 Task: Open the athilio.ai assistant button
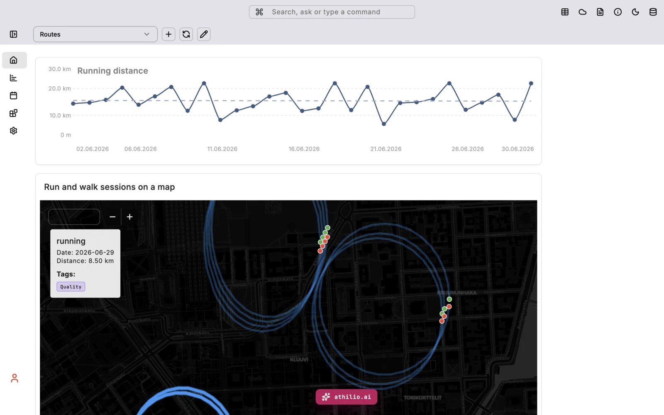(x=347, y=397)
